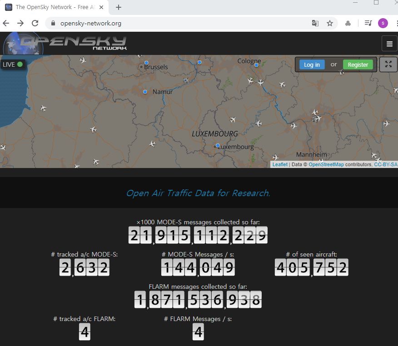The width and height of the screenshot is (398, 346).
Task: Select The OpenSky Network tab
Action: [x=55, y=7]
